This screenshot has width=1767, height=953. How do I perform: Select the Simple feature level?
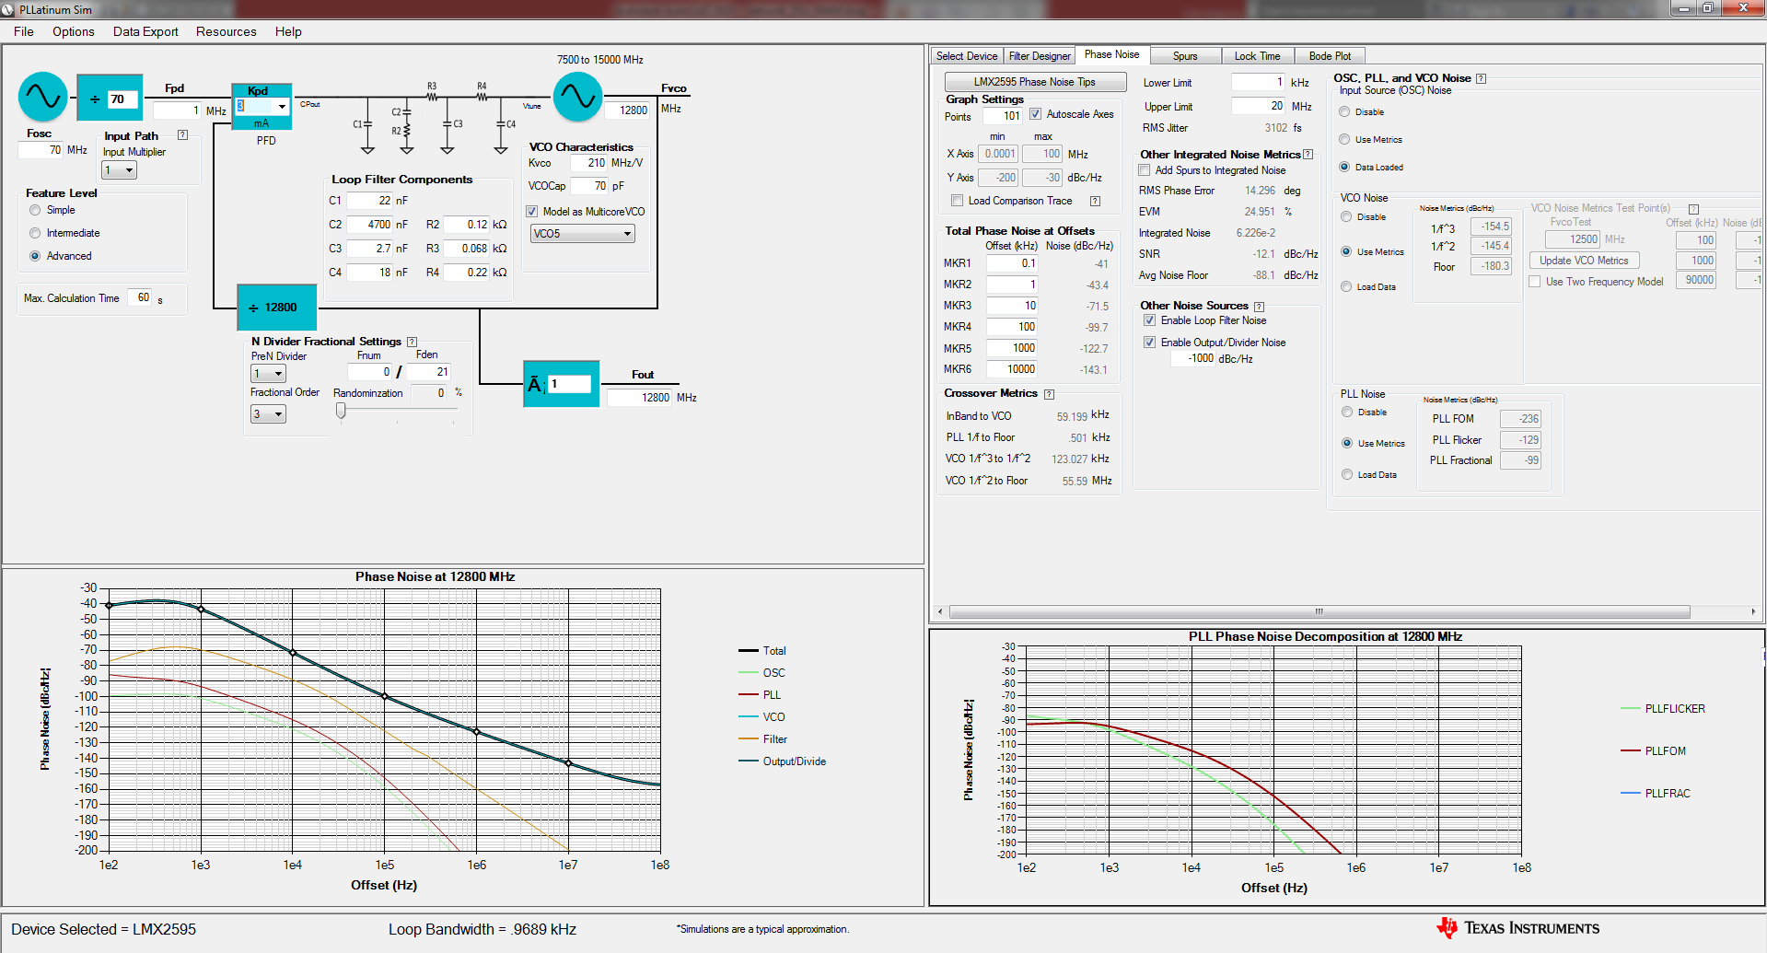pyautogui.click(x=35, y=210)
